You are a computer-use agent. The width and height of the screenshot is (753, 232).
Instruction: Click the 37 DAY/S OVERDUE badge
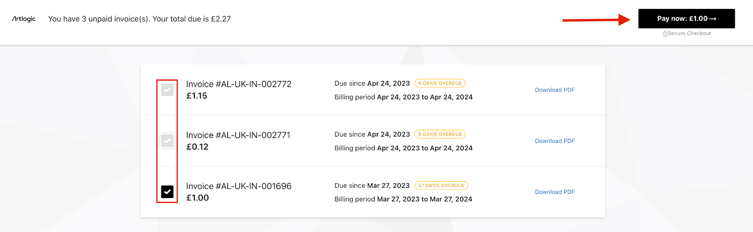(441, 185)
